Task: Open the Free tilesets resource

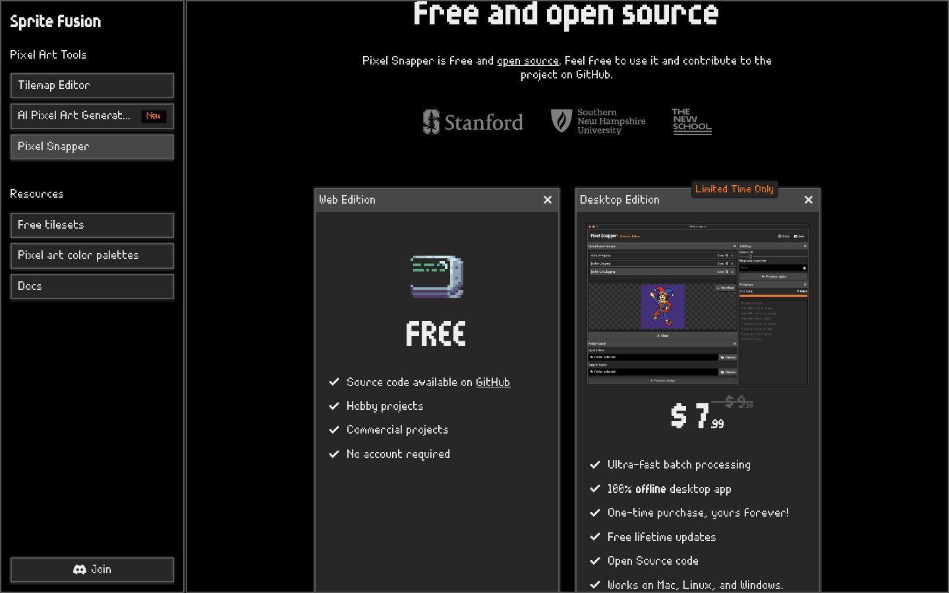Action: click(92, 225)
